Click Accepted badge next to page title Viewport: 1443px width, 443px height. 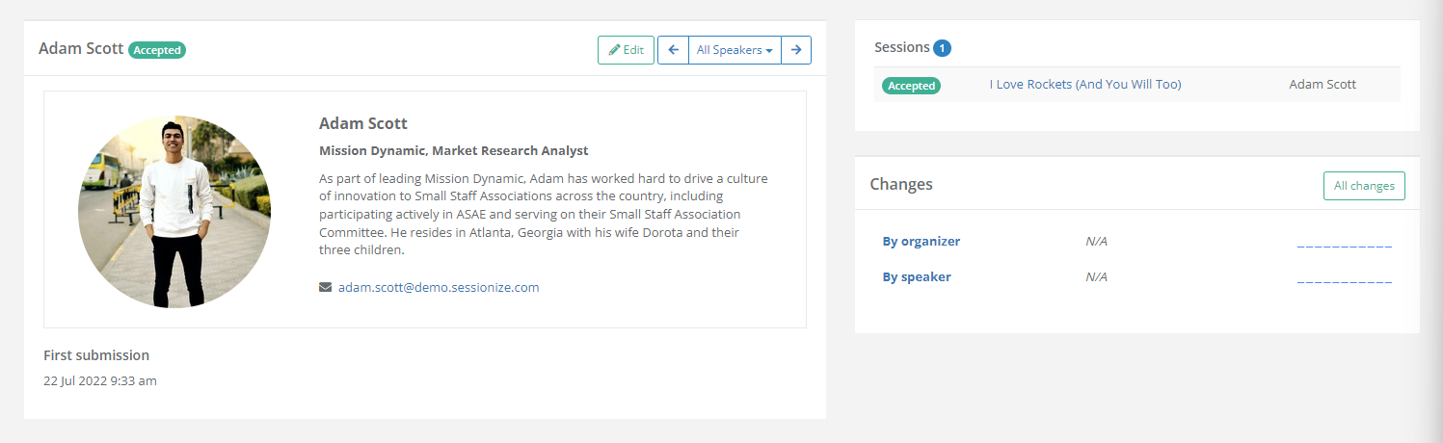pos(157,50)
